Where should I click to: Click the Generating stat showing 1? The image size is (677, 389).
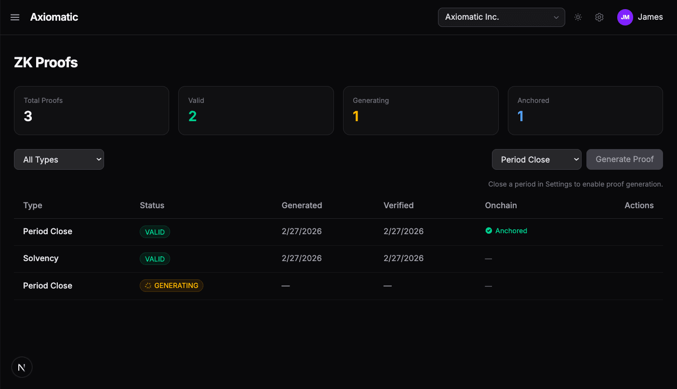420,110
